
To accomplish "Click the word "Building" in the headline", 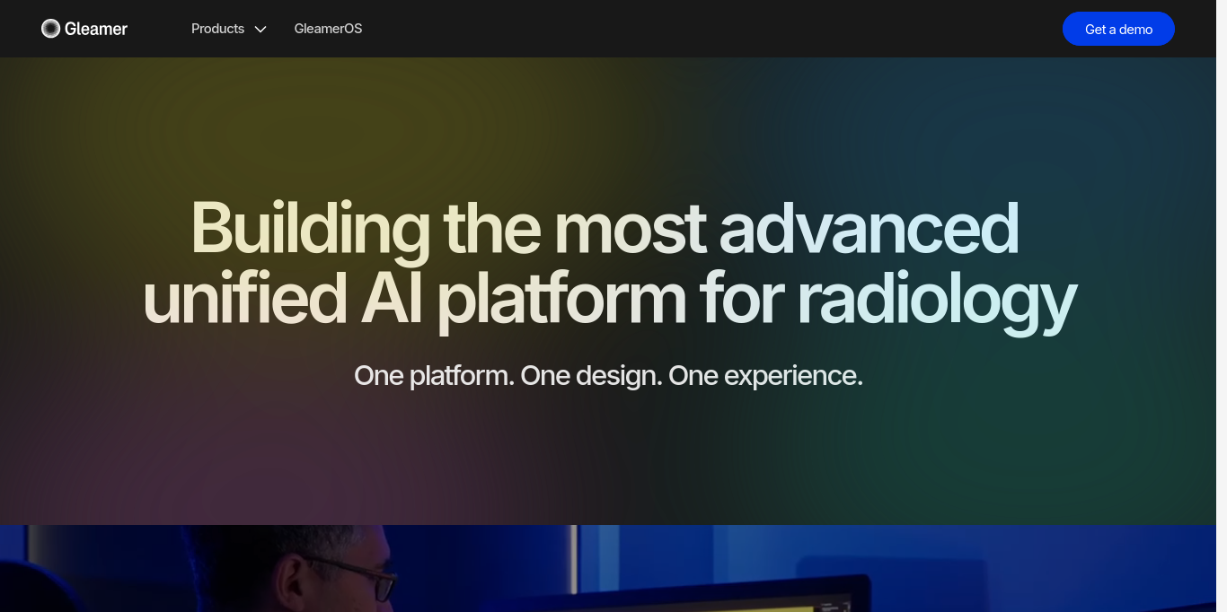I will (310, 229).
